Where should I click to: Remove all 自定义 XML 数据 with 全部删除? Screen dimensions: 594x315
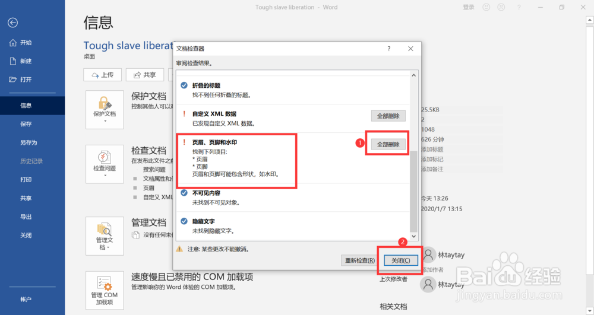coord(388,116)
